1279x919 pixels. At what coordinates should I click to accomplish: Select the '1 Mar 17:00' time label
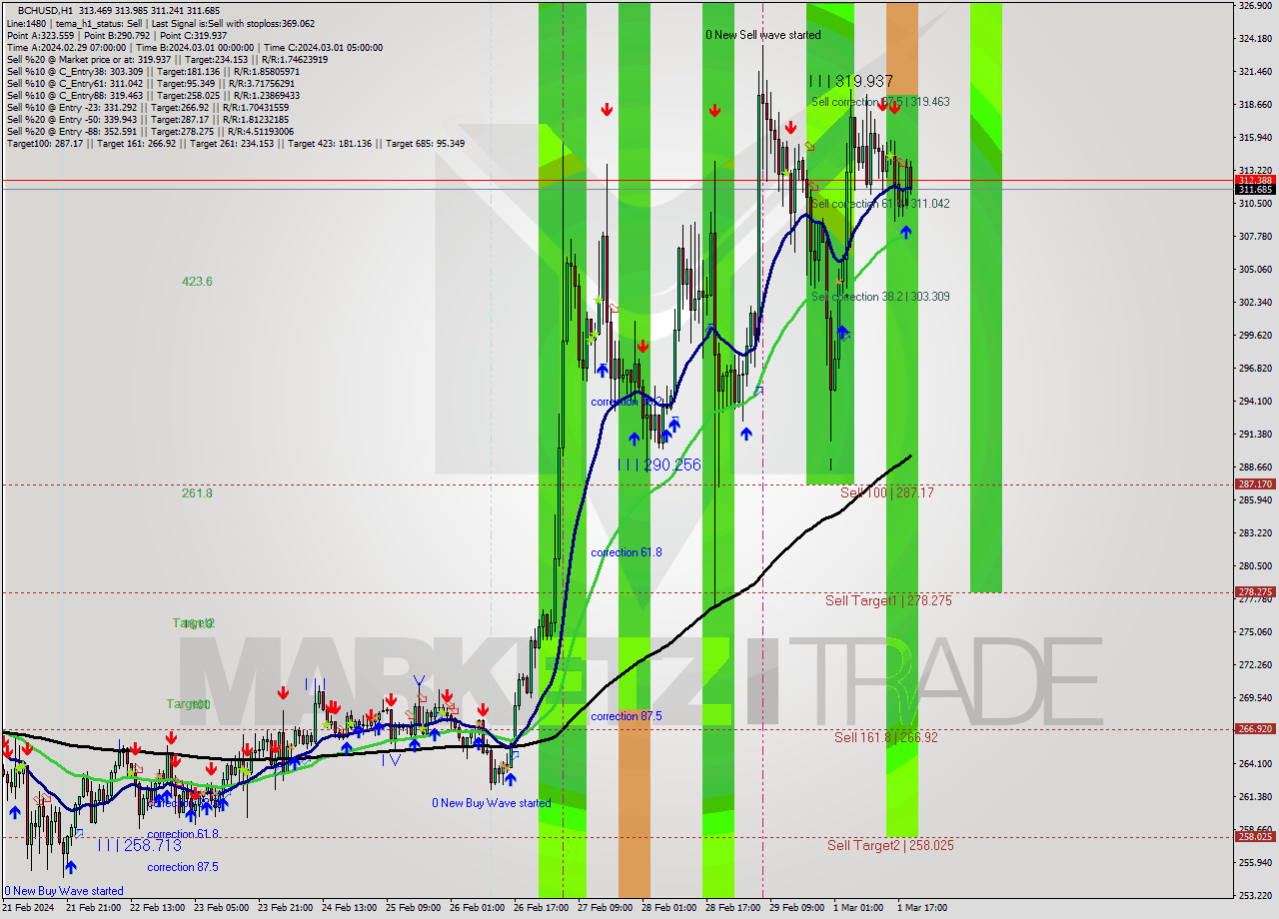click(x=922, y=908)
